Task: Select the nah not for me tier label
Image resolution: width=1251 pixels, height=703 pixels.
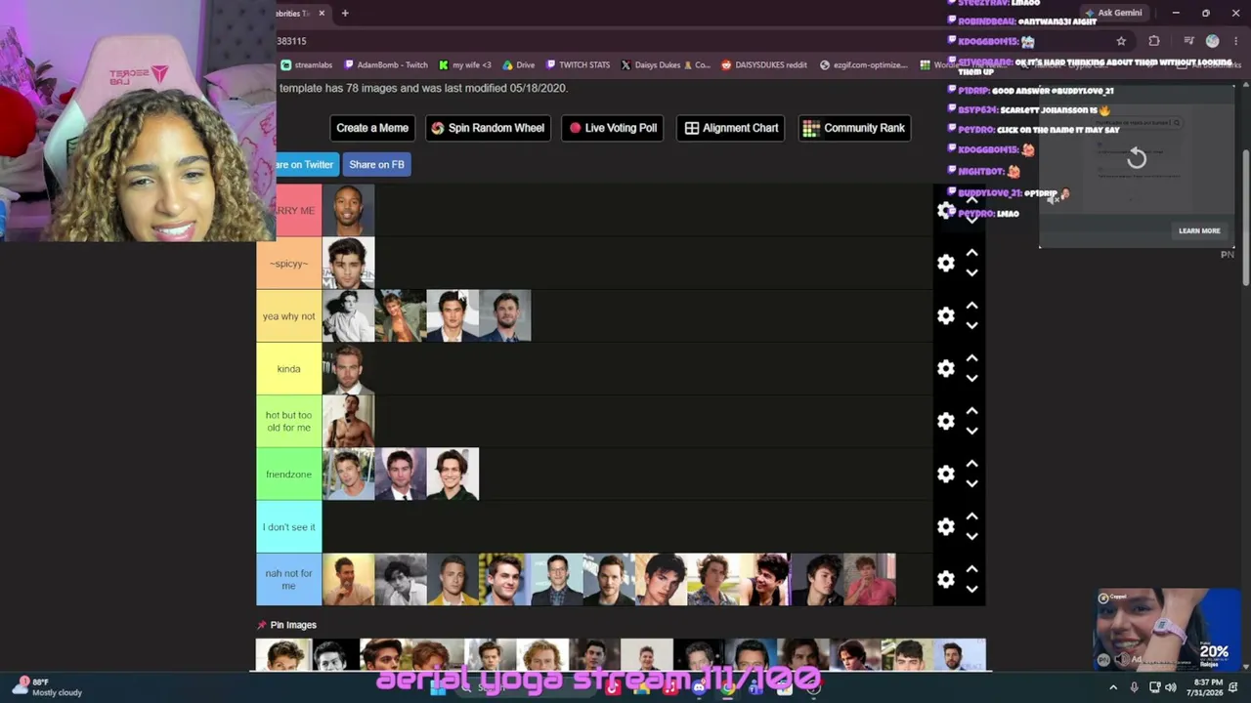Action: 289,580
